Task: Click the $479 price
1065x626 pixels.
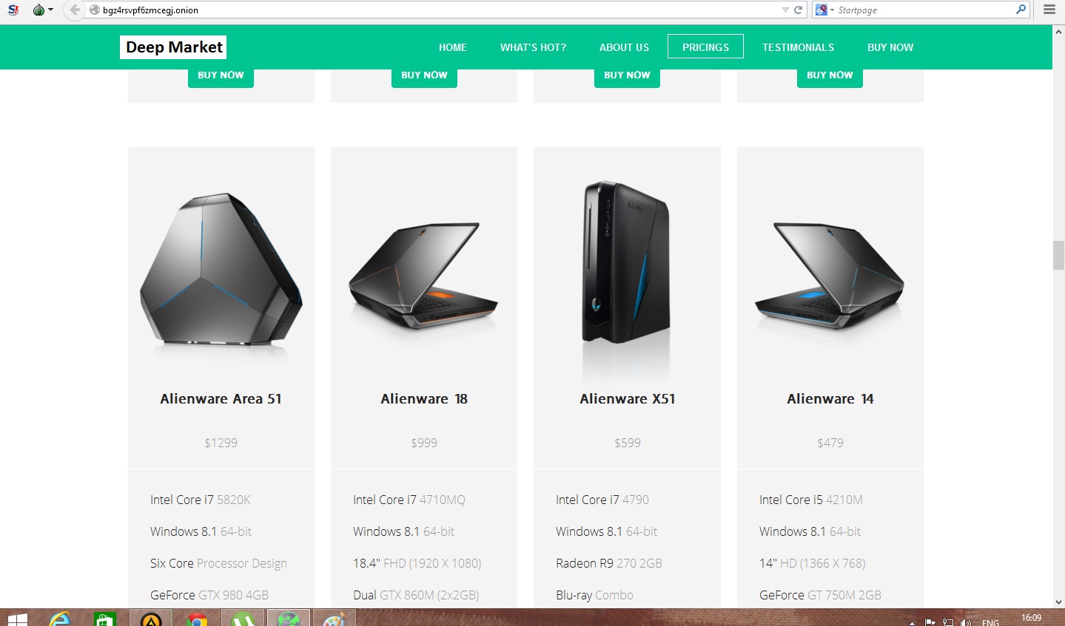Action: point(830,443)
